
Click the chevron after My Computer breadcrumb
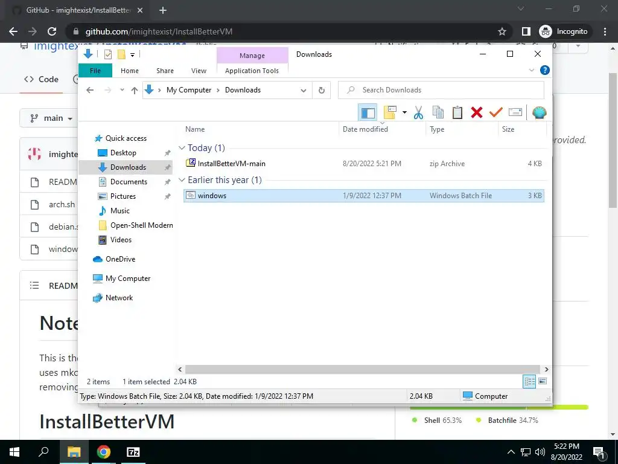[218, 91]
